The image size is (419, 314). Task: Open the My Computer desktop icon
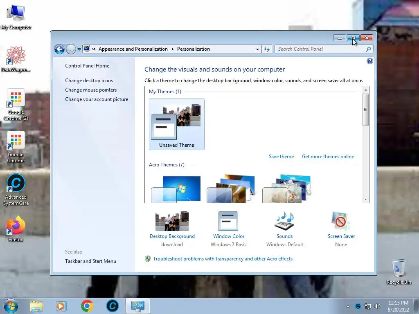click(x=16, y=17)
